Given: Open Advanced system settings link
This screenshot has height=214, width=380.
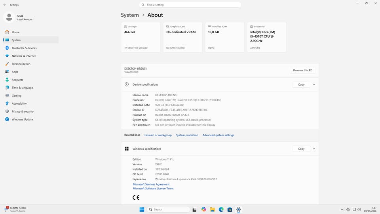Looking at the screenshot, I should point(218,135).
